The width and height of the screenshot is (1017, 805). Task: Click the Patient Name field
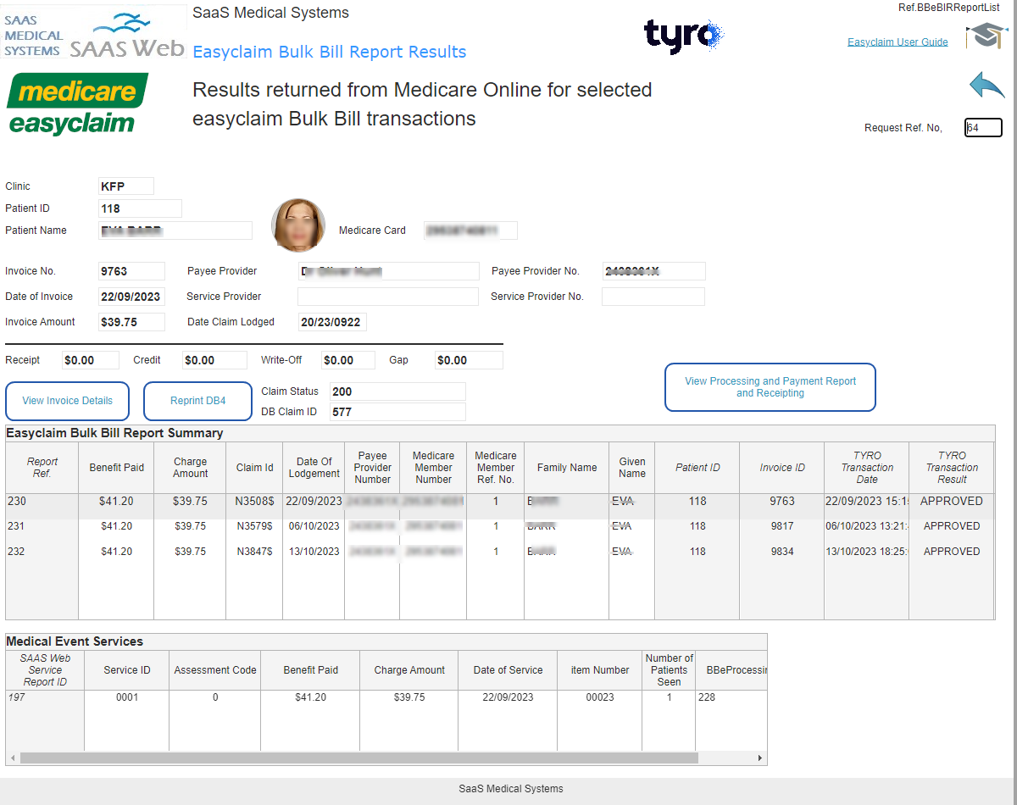[175, 230]
